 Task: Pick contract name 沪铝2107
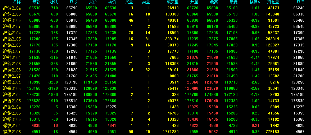click(x=12, y=51)
